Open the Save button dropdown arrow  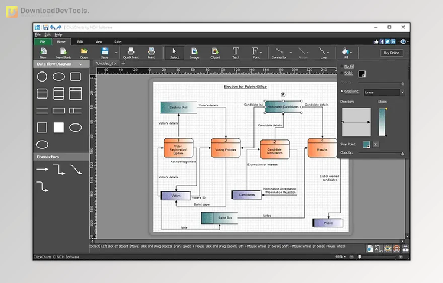pos(116,53)
